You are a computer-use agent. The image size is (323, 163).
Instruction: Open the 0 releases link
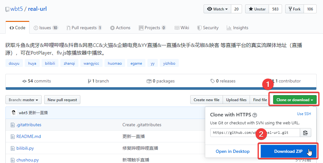[223, 81]
